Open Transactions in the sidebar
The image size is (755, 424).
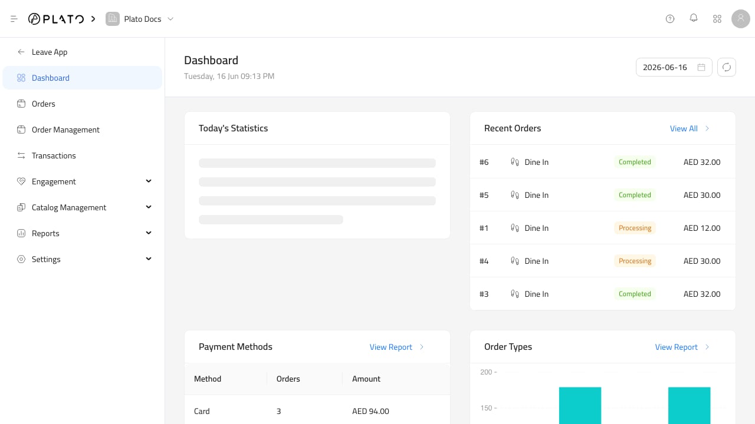[83, 155]
